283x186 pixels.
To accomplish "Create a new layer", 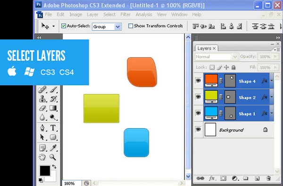I will 257,178.
